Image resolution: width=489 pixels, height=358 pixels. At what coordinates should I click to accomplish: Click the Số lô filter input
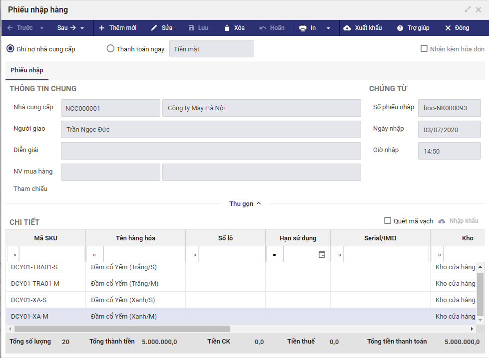231,255
